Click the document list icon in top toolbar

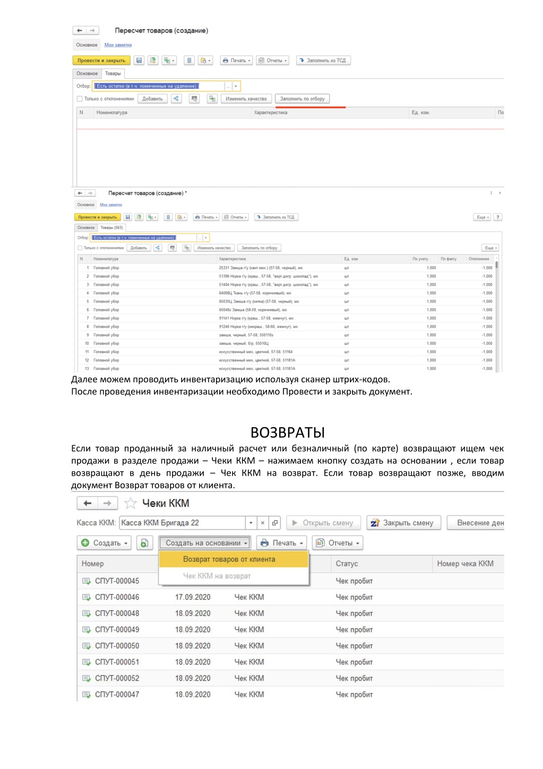tap(189, 61)
